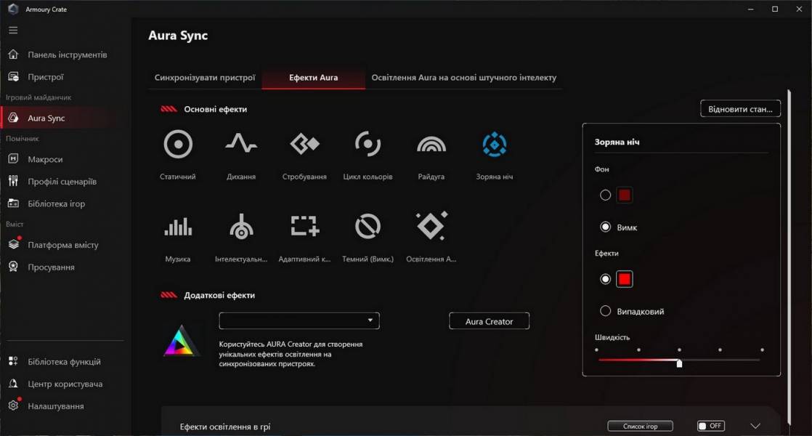Click the Профілі сценаріїв icon
This screenshot has height=436, width=812.
14,181
